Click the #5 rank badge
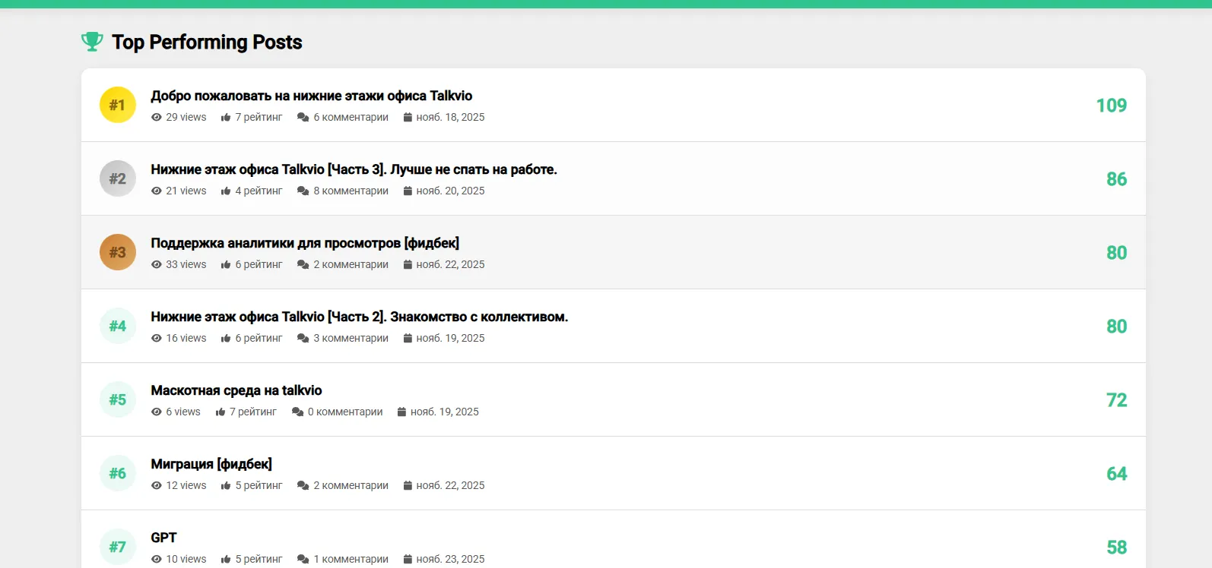This screenshot has height=568, width=1212. 118,399
